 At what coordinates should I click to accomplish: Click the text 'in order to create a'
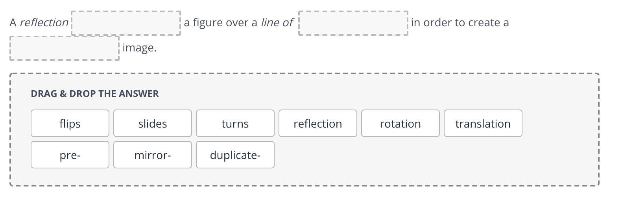point(460,23)
